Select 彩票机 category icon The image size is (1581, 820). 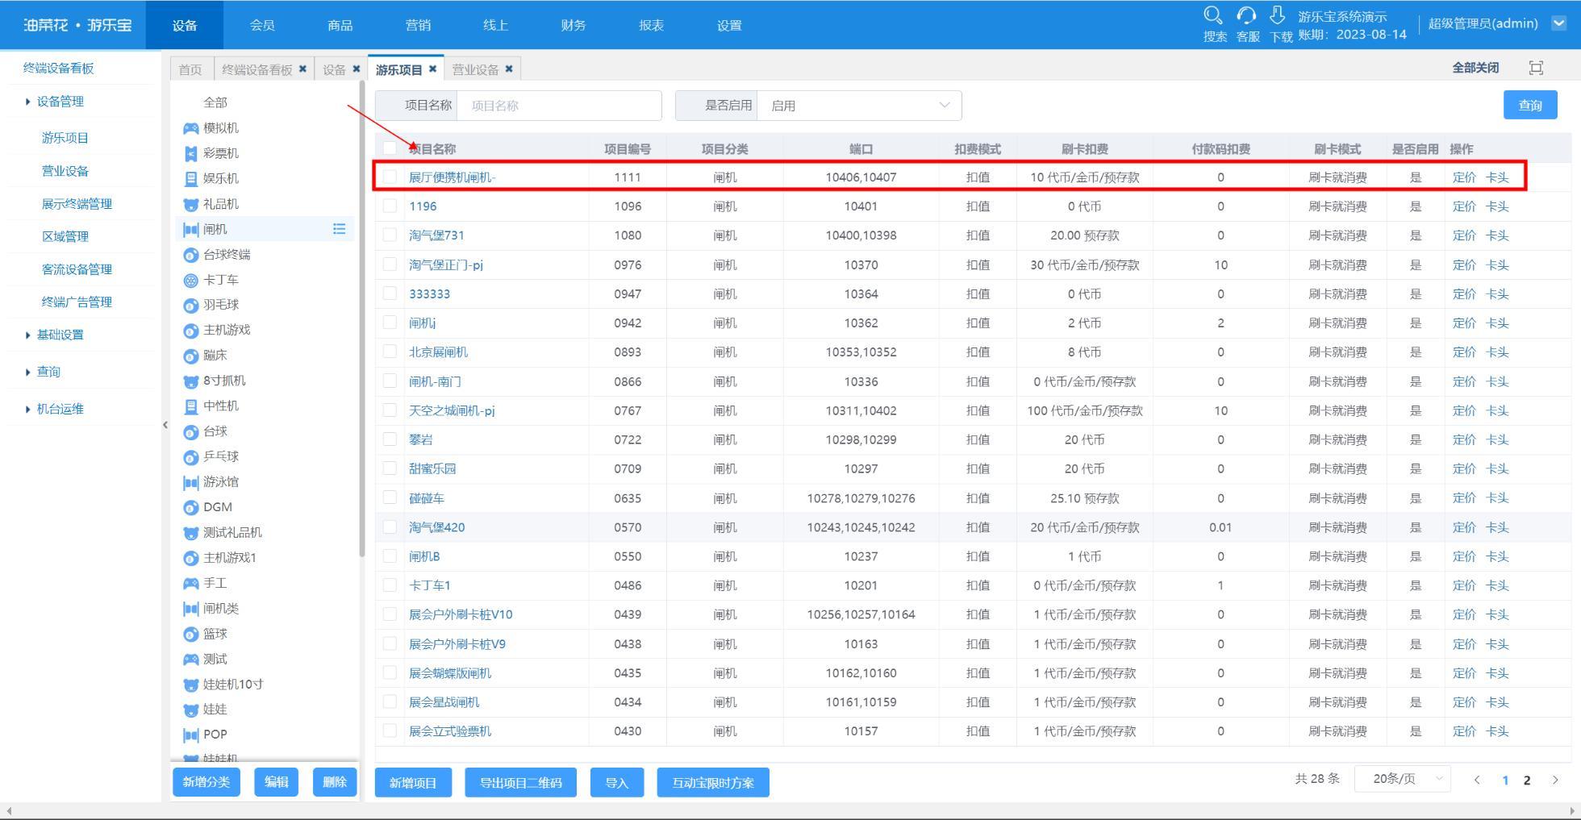click(x=190, y=153)
